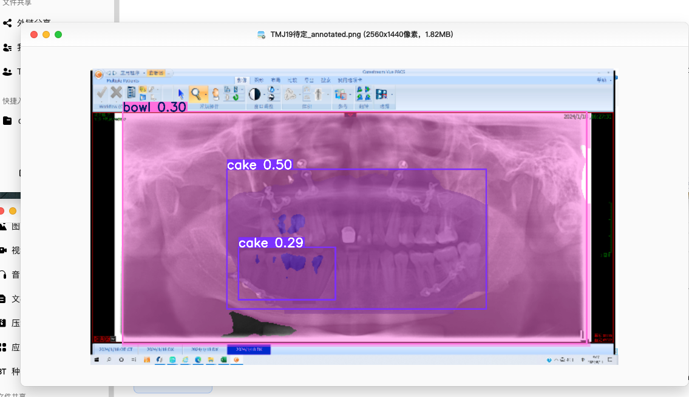Click the cake 0.29 detection label
Viewport: 689px width, 397px height.
(x=271, y=242)
